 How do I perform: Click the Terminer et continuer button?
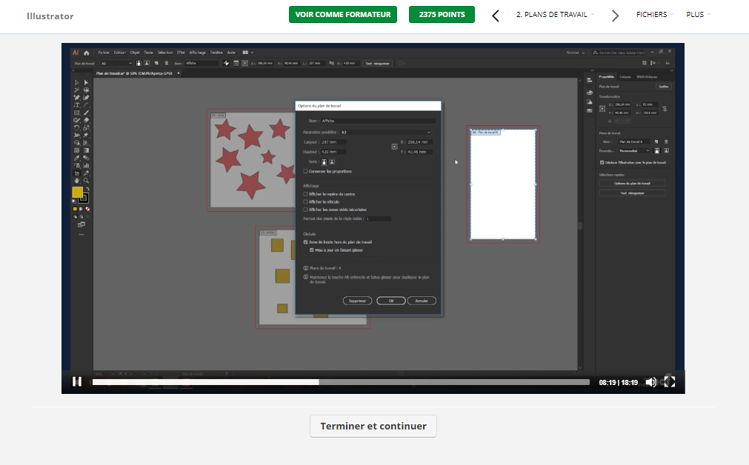(x=373, y=426)
